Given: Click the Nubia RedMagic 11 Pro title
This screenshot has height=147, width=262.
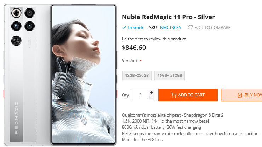Looking at the screenshot, I should (x=168, y=17).
